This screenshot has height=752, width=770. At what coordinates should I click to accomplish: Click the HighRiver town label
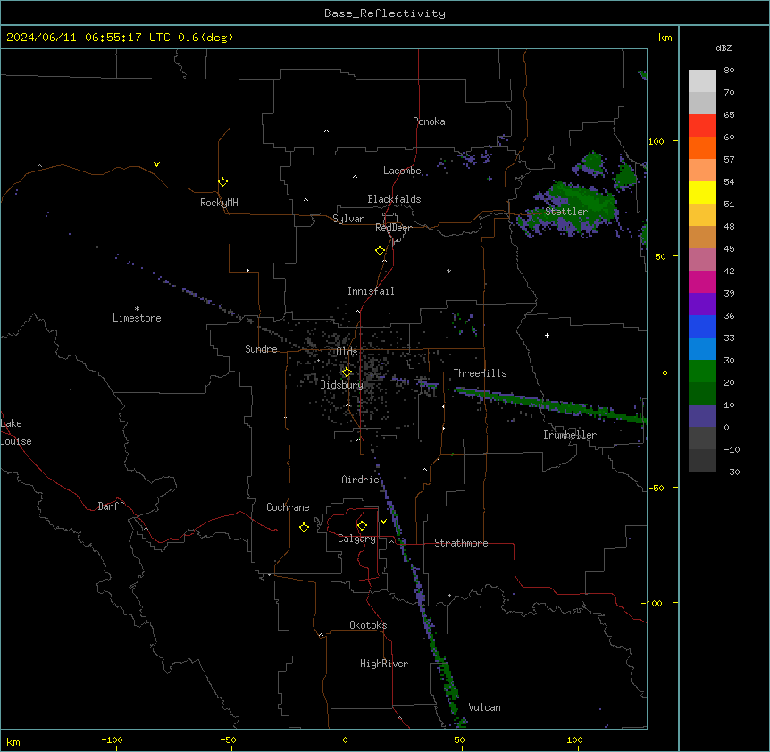384,664
